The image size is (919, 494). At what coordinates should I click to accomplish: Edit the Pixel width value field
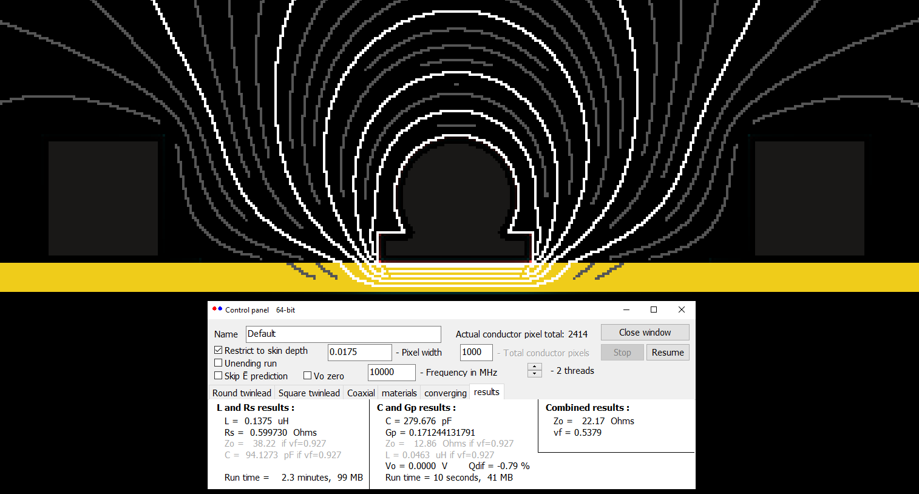(359, 352)
